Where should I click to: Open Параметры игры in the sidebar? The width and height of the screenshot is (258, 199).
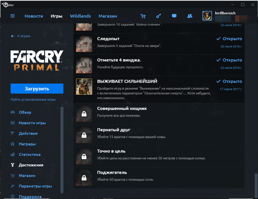pos(35,186)
